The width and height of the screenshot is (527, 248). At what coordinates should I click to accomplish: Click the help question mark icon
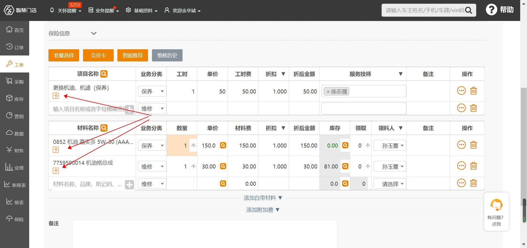point(491,10)
